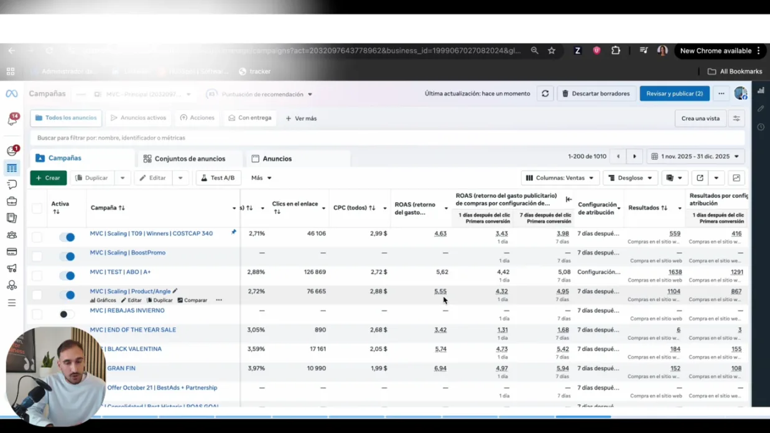This screenshot has width=770, height=433.
Task: Check the box for COSTCAP 340 campaign
Action: tap(37, 237)
